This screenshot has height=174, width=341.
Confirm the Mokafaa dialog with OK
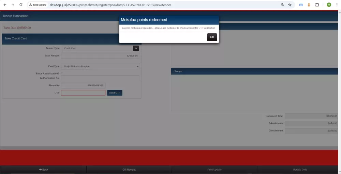tap(212, 37)
